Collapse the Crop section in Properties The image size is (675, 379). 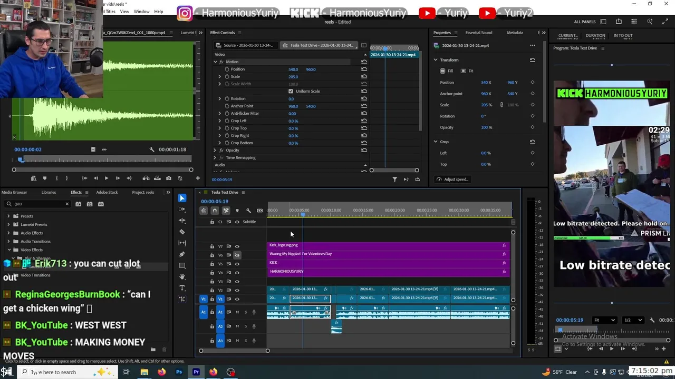point(436,142)
